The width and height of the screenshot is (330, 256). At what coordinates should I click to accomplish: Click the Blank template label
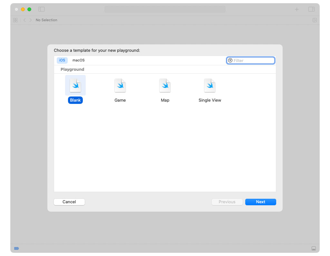point(75,100)
